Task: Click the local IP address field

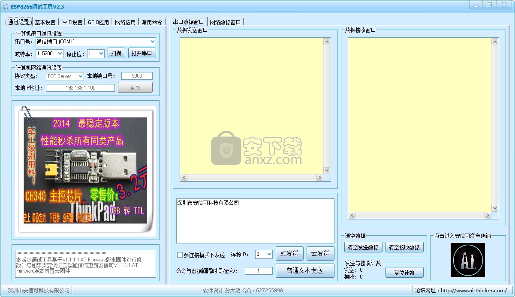Action: pos(81,87)
